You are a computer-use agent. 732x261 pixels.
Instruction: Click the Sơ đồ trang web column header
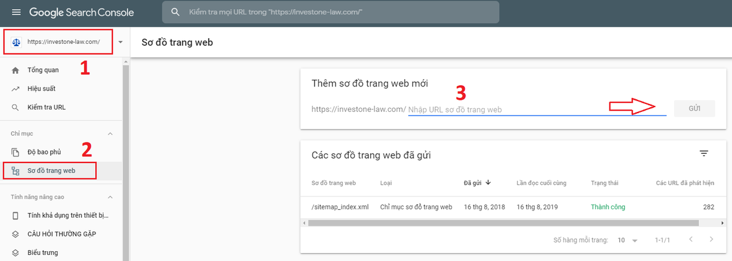[x=334, y=183]
